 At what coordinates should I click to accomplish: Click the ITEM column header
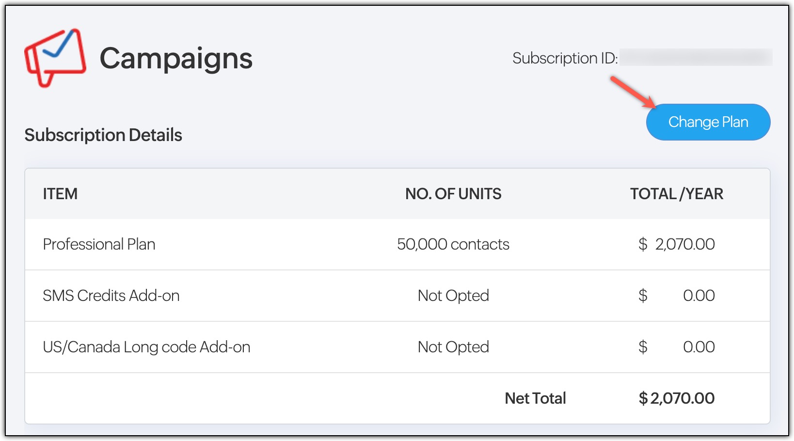60,194
